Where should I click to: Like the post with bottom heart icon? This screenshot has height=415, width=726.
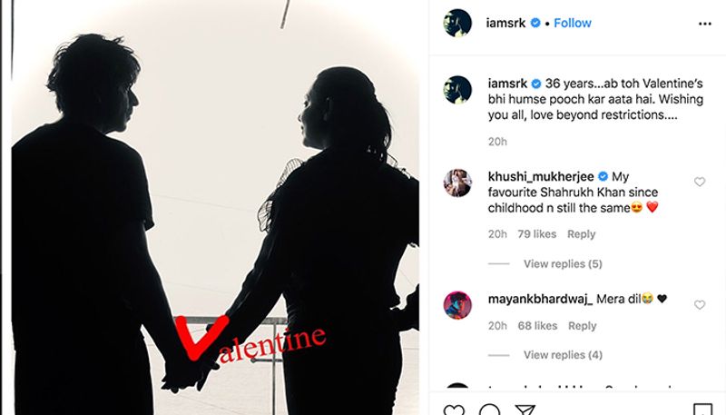(454, 410)
